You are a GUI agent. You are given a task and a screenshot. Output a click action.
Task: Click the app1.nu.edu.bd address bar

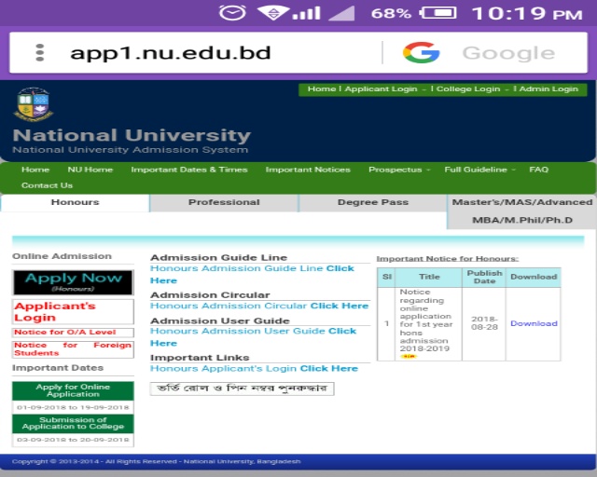pos(170,53)
